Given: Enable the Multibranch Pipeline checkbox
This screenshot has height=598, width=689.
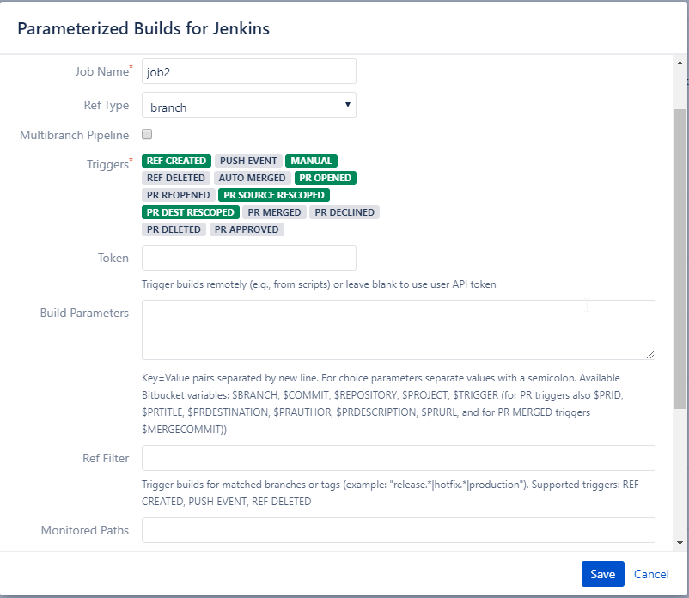Looking at the screenshot, I should (147, 134).
